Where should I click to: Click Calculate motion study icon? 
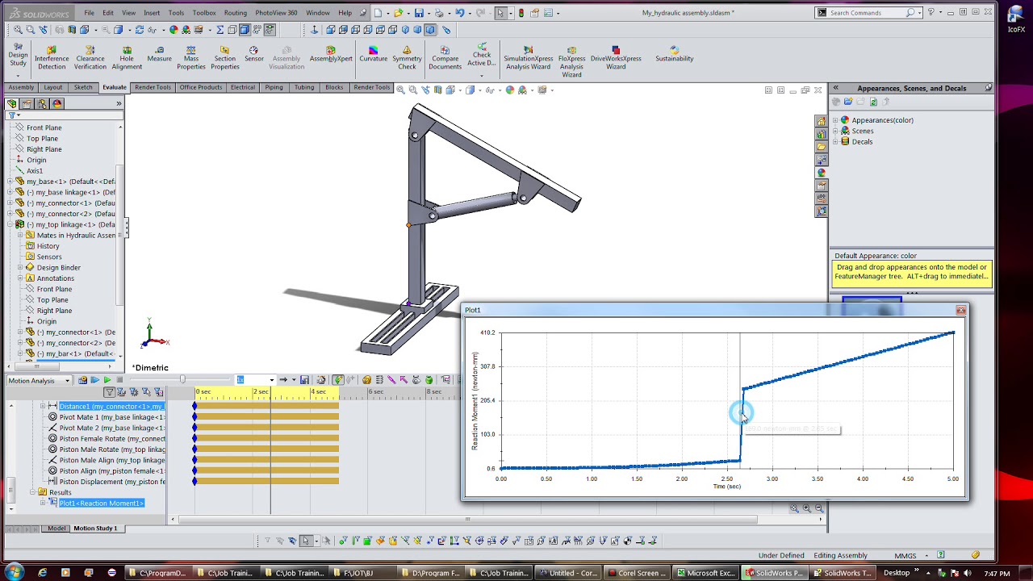click(82, 380)
